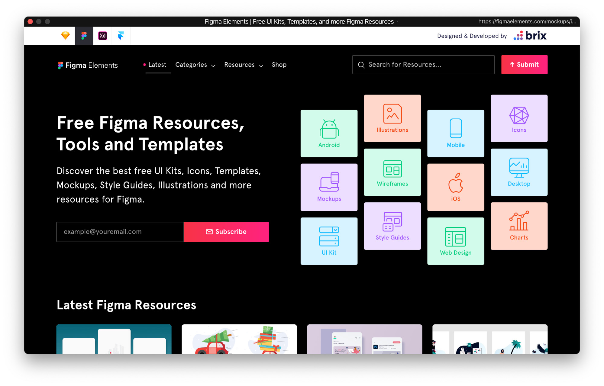Focus the 'Search for Resources' field
The image size is (604, 386).
(423, 64)
